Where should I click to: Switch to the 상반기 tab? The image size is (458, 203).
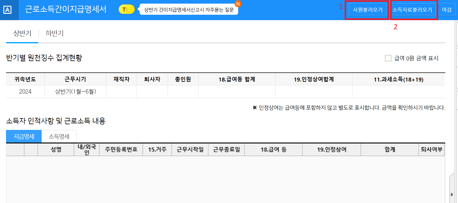[22, 33]
